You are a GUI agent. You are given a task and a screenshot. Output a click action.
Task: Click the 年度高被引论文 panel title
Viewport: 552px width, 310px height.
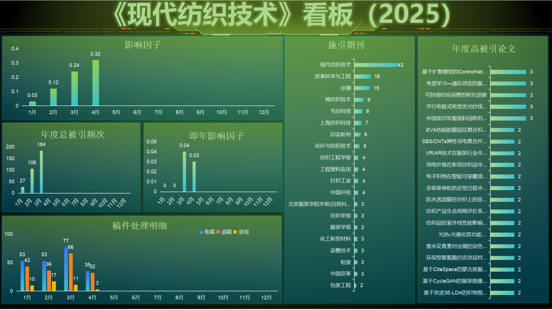click(484, 48)
